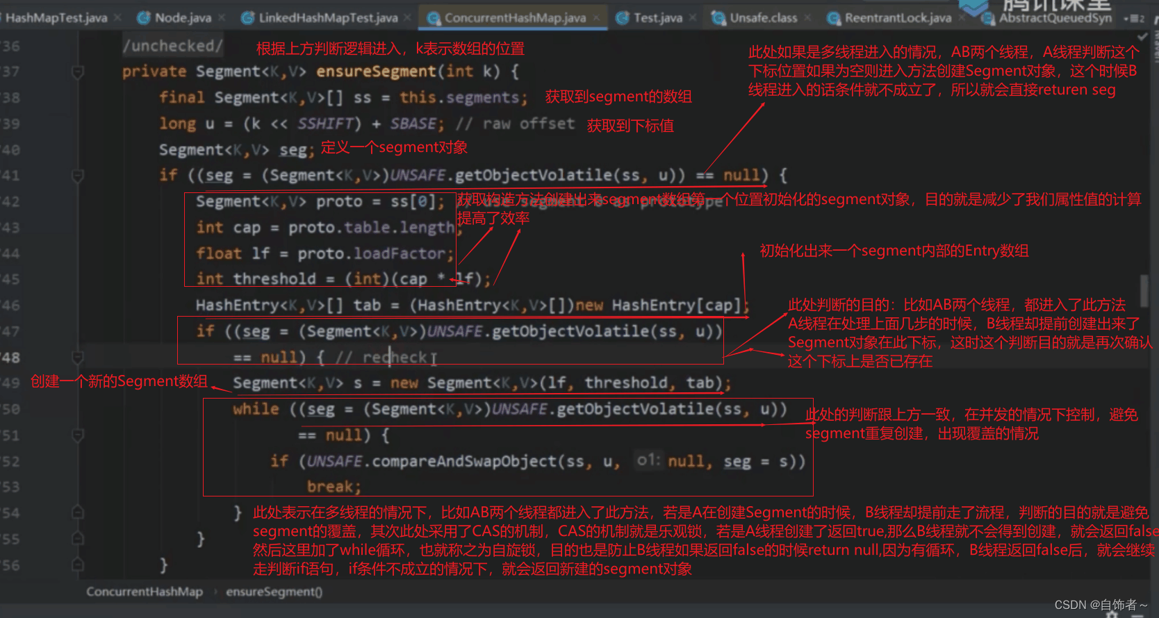Click ConcurrentHashMap in the breadcrumb bar

coord(145,592)
